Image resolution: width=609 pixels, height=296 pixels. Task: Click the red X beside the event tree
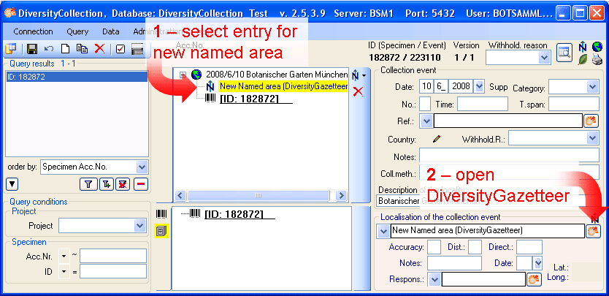[358, 91]
